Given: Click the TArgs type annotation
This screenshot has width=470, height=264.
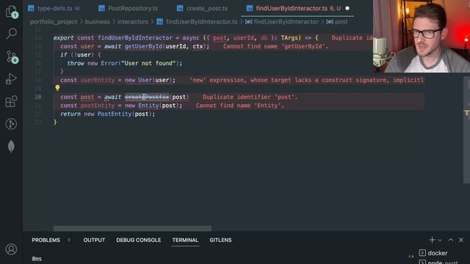Looking at the screenshot, I should tap(289, 38).
